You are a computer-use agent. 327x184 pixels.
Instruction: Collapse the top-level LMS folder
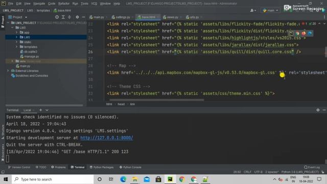click(x=12, y=28)
